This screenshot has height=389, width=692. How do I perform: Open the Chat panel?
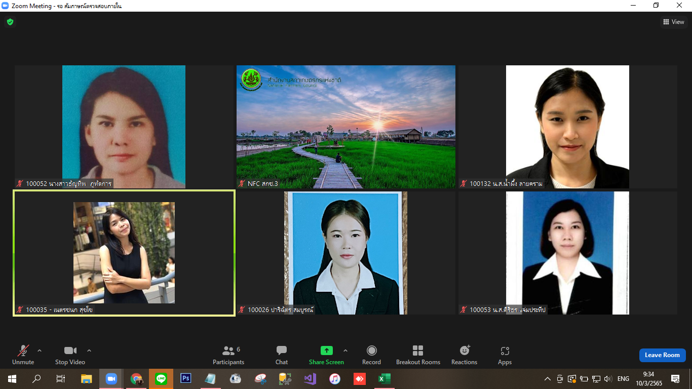282,355
